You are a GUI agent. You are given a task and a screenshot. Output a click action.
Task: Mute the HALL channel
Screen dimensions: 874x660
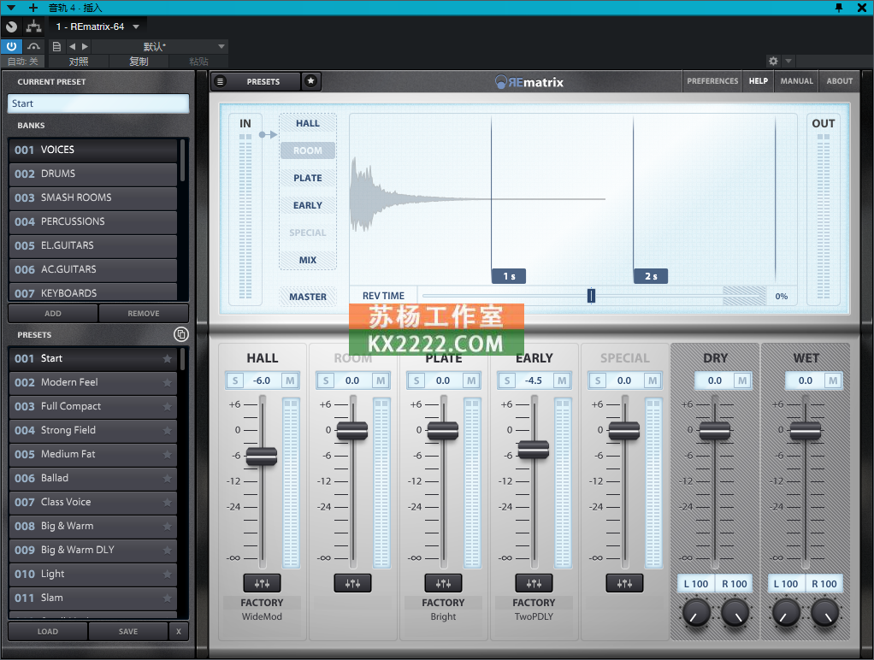coord(290,380)
